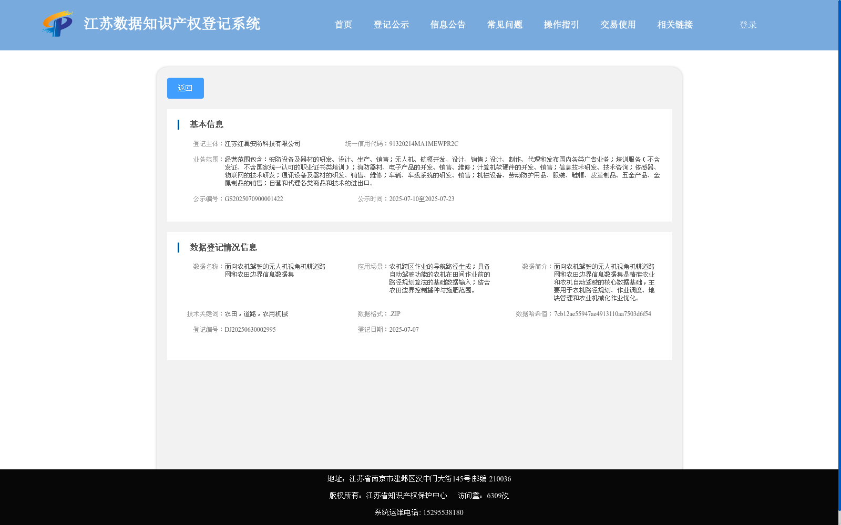Screen dimensions: 841x525
Task: Select registration number DJ20250630002995
Action: 250,330
